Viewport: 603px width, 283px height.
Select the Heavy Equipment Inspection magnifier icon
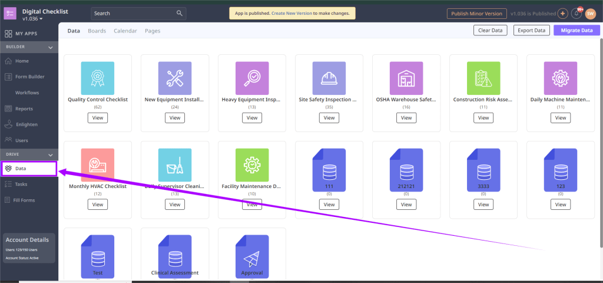tap(252, 78)
